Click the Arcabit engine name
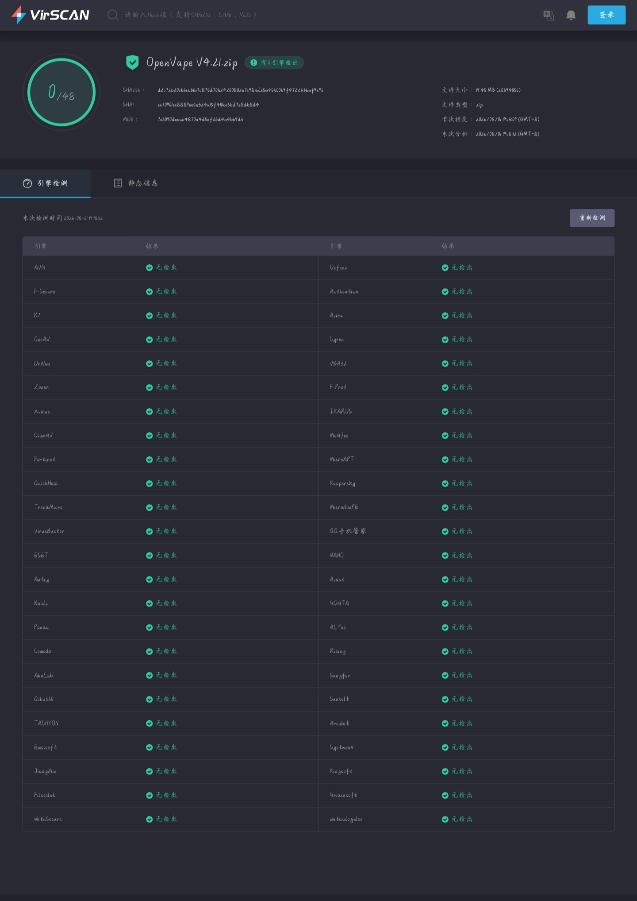This screenshot has height=901, width=637. (339, 723)
